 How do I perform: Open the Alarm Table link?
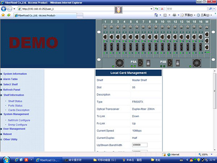click(10, 79)
